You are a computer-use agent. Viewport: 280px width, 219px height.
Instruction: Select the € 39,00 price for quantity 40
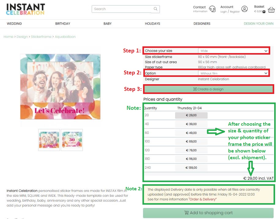(191, 124)
